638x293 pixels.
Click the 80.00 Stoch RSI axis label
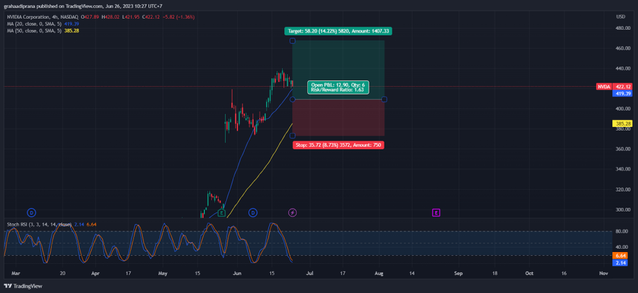click(621, 231)
